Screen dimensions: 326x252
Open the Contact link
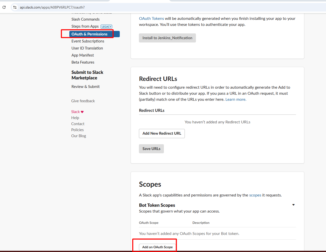pos(78,124)
